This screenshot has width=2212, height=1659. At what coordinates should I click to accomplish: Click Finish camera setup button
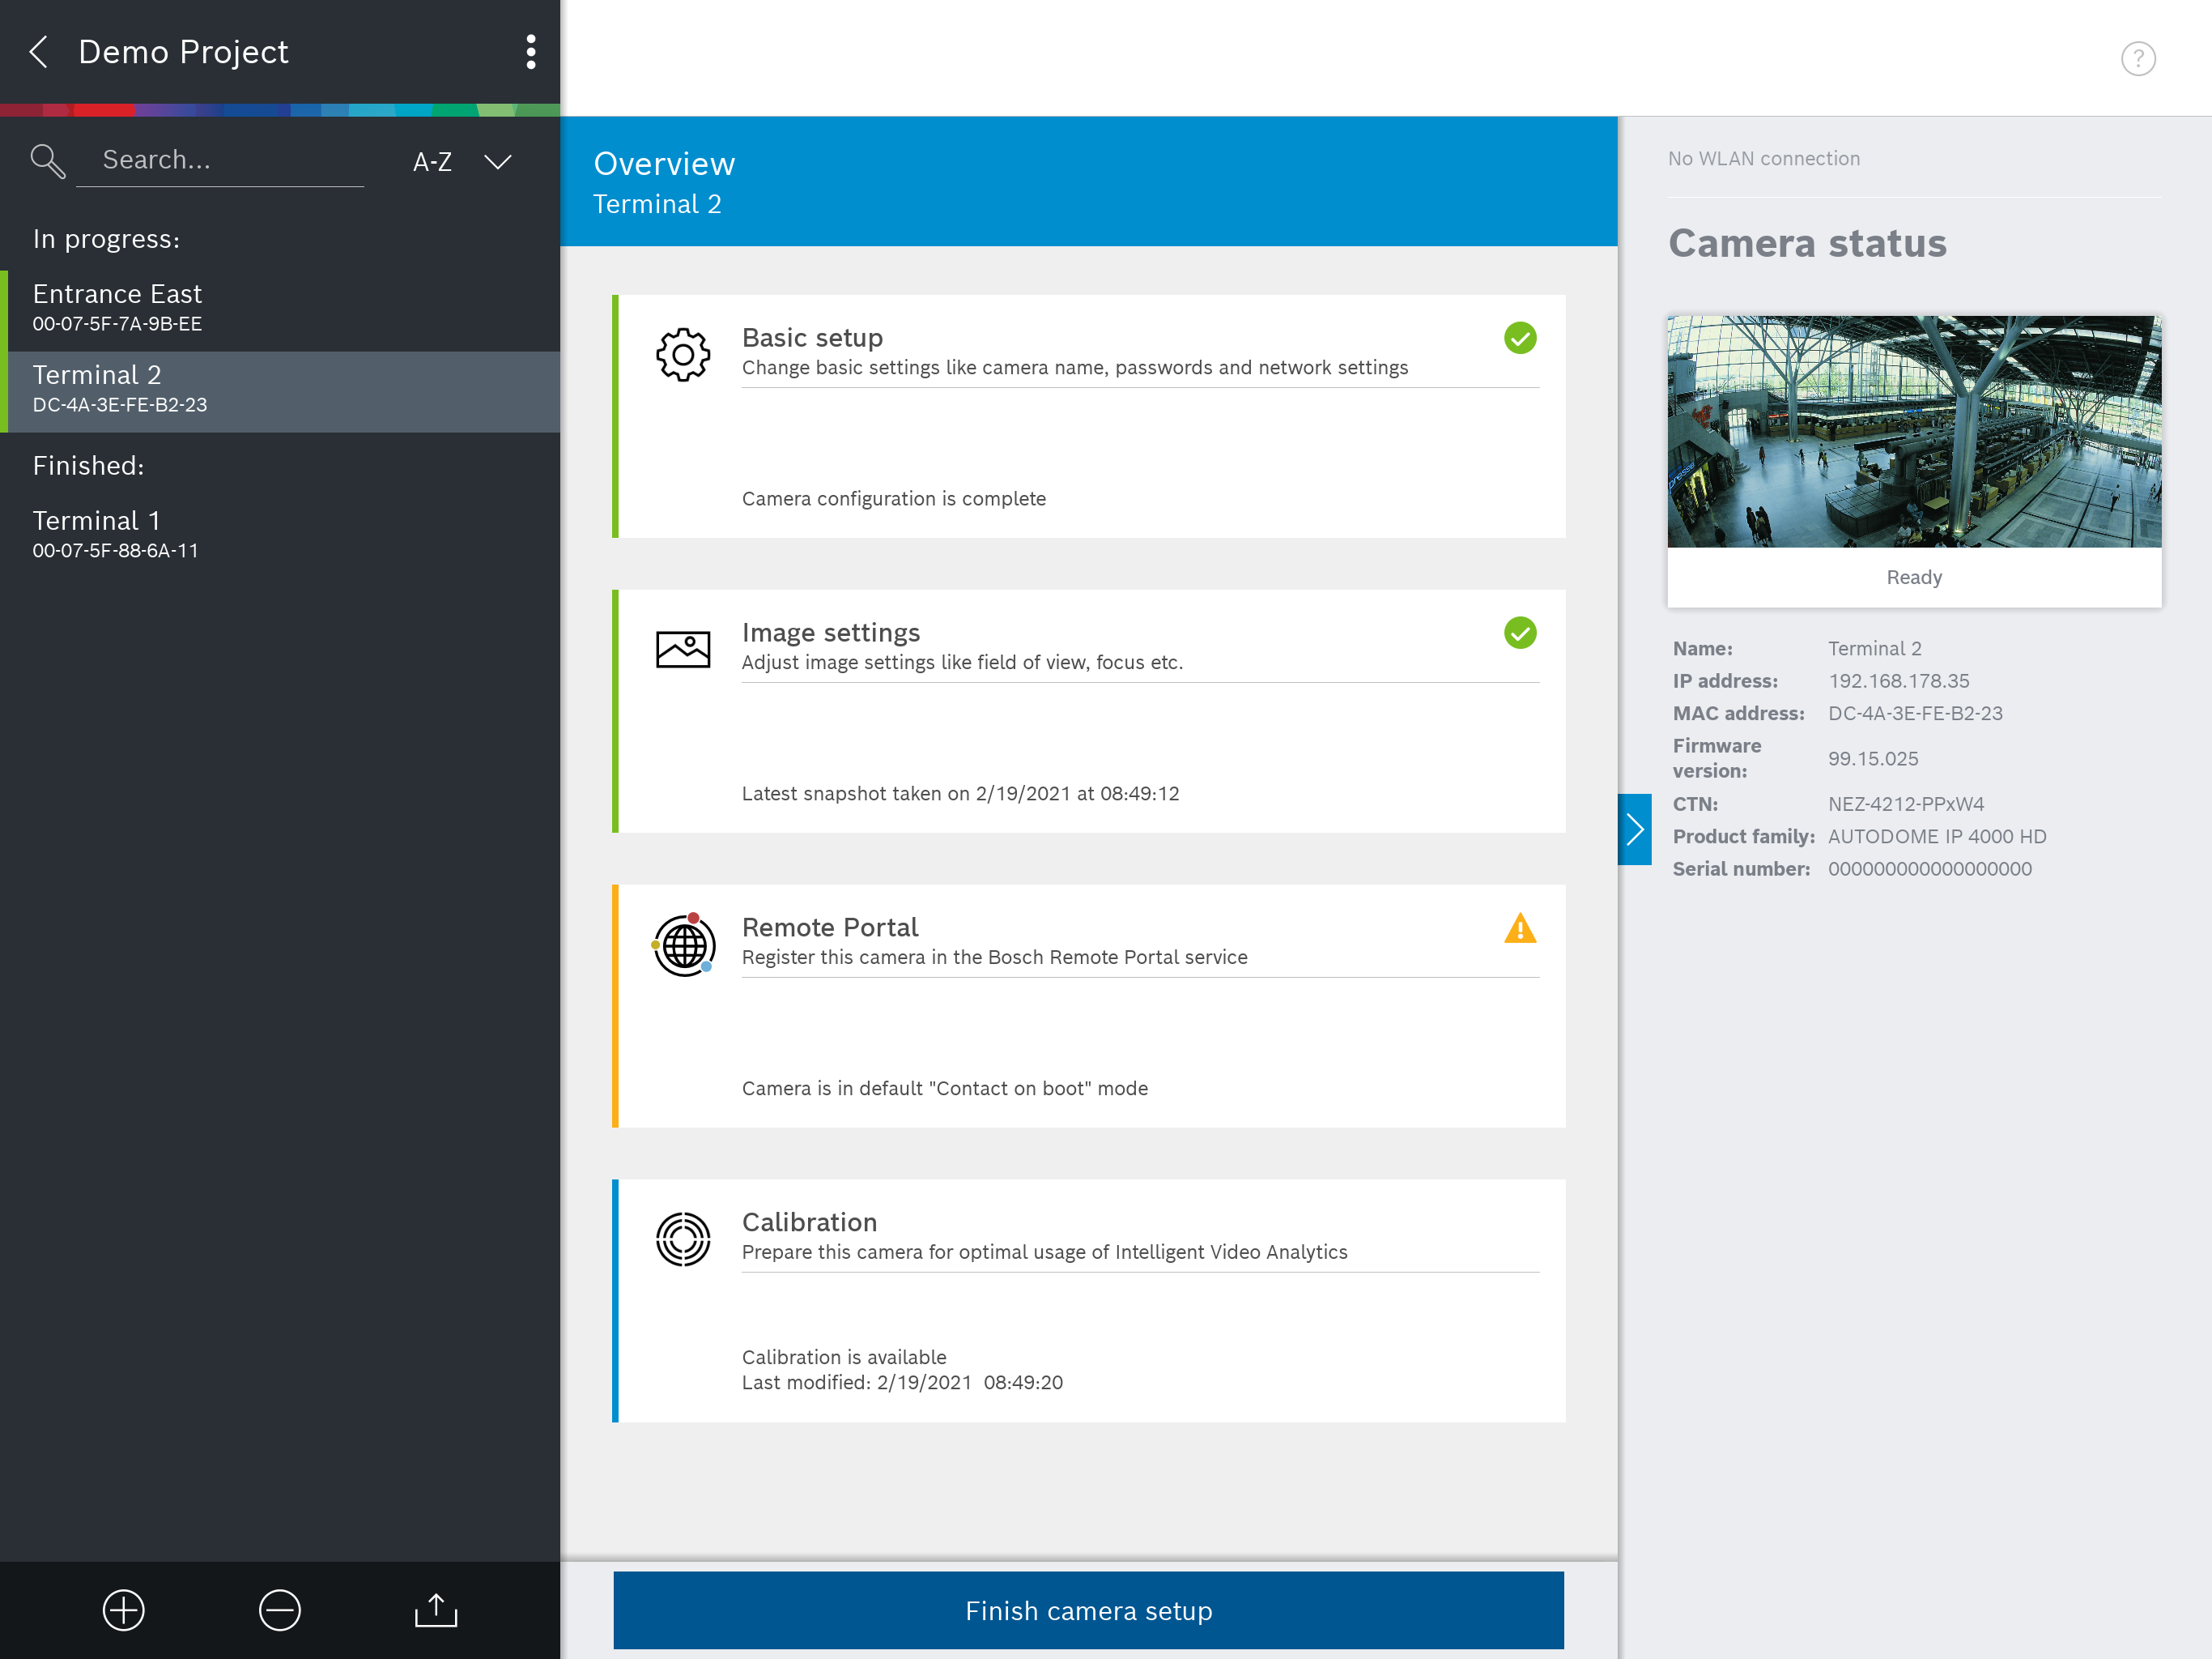[1088, 1610]
